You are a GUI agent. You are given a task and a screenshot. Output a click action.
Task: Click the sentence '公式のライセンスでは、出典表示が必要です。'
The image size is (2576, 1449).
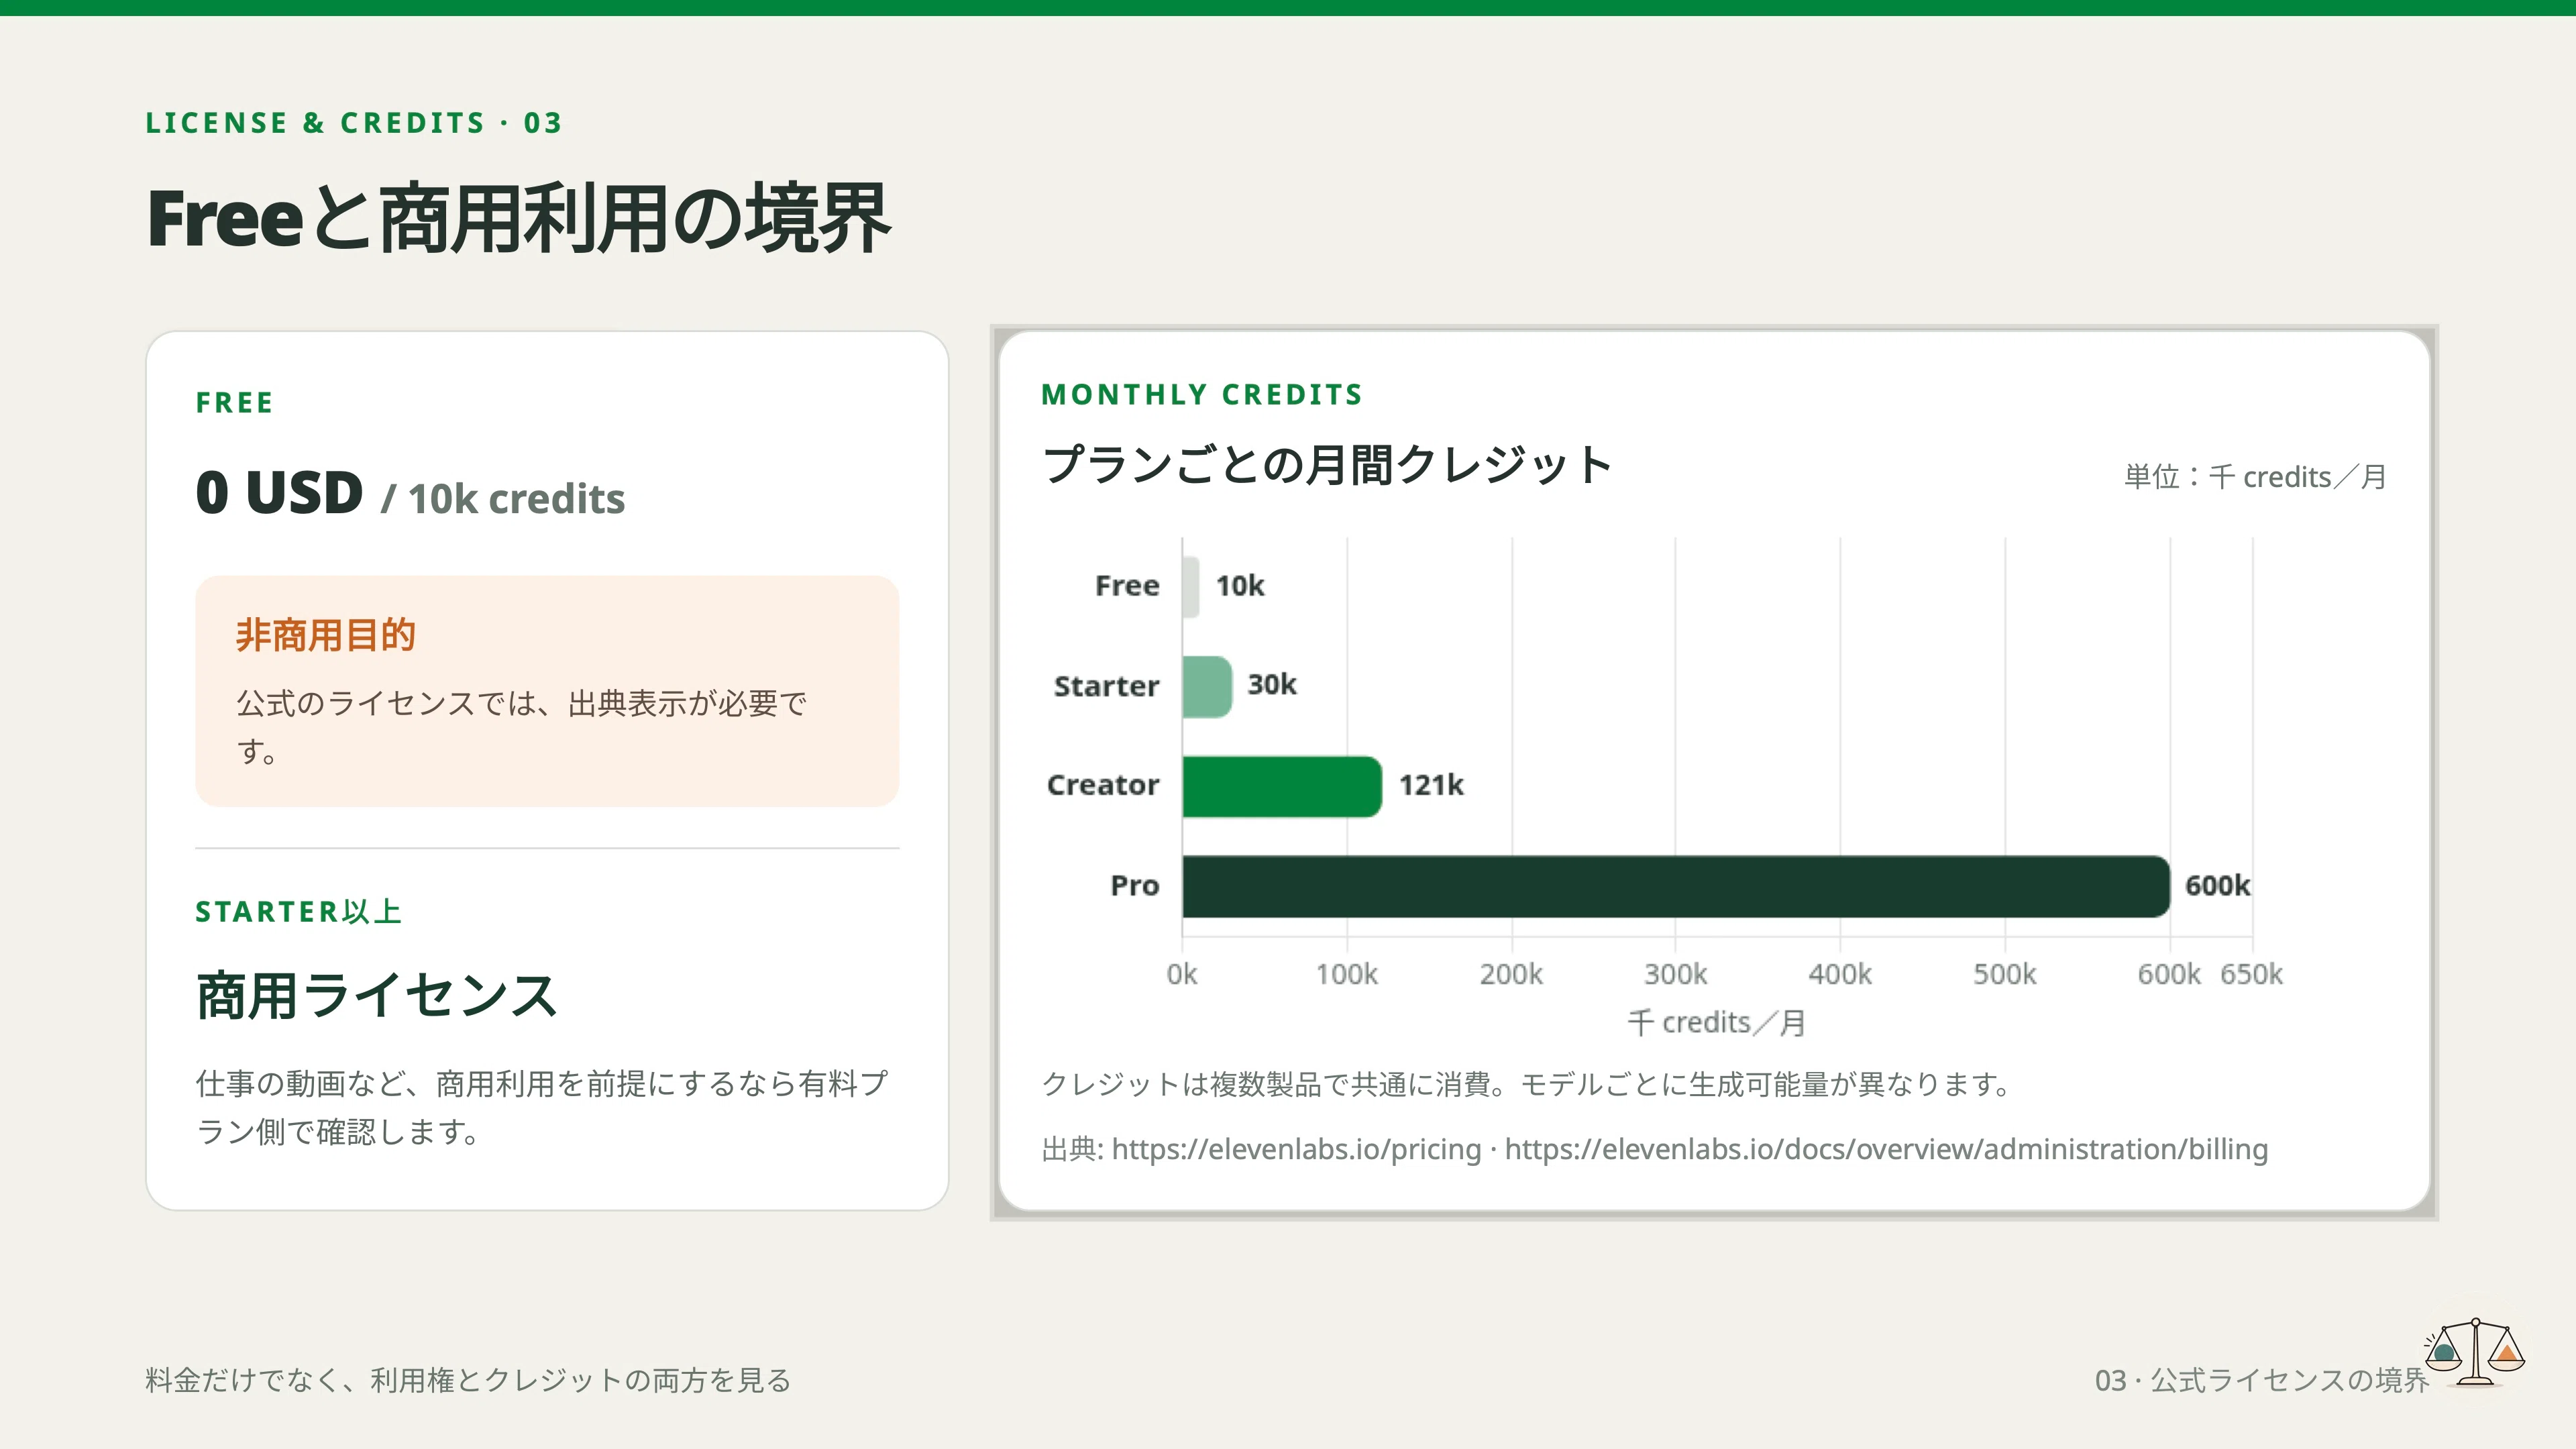[x=521, y=727]
